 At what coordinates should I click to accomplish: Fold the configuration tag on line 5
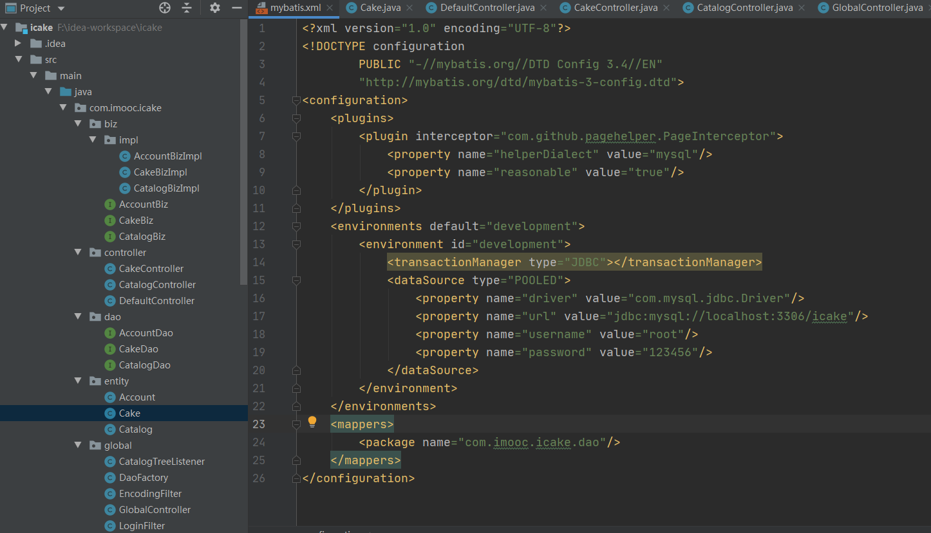296,100
